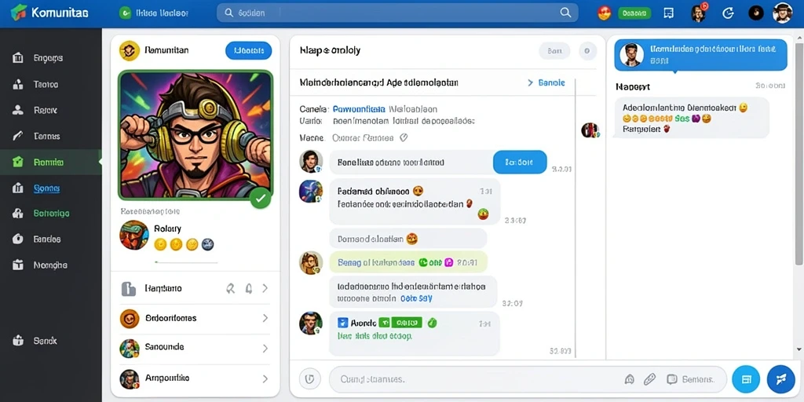Focus the top search bar
Image resolution: width=804 pixels, height=402 pixels.
397,13
